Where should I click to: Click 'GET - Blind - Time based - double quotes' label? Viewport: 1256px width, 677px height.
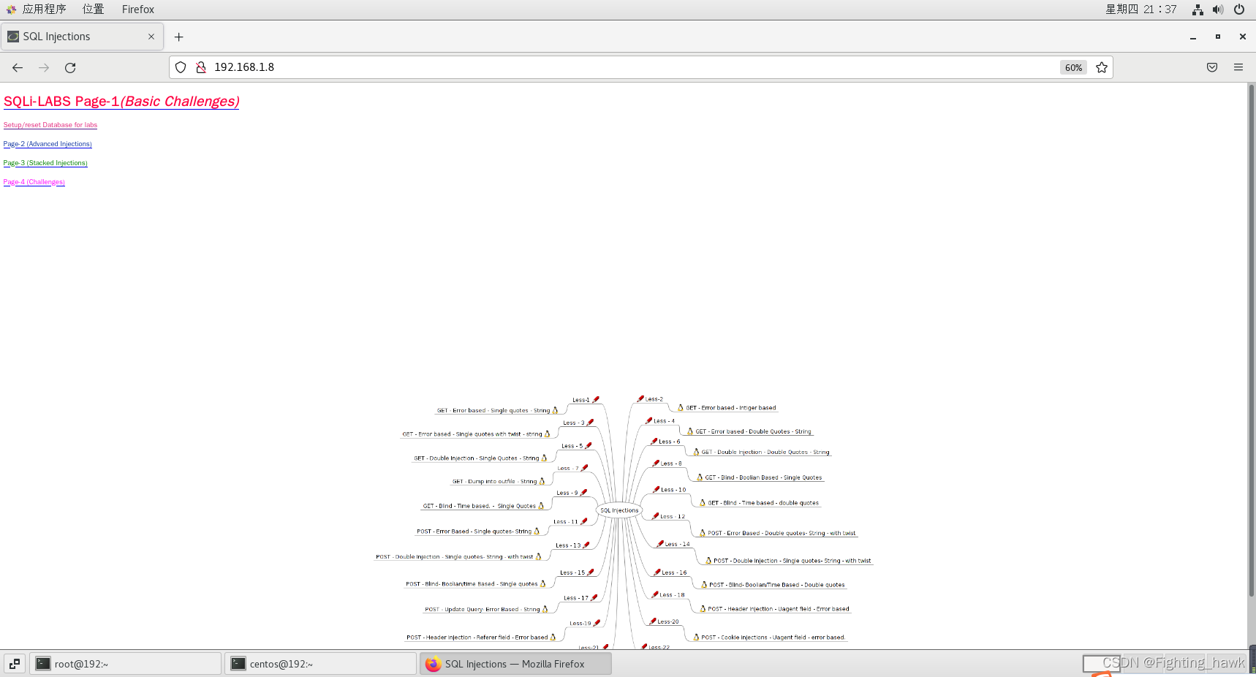pyautogui.click(x=763, y=503)
